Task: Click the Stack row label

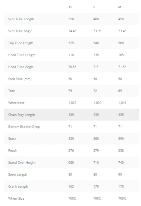Action: 12,138
